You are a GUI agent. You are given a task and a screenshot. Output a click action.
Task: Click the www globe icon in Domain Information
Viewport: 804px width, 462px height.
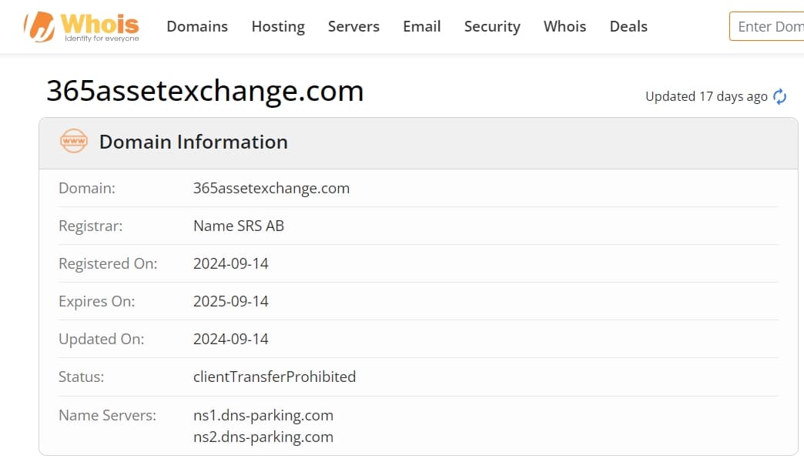[74, 141]
